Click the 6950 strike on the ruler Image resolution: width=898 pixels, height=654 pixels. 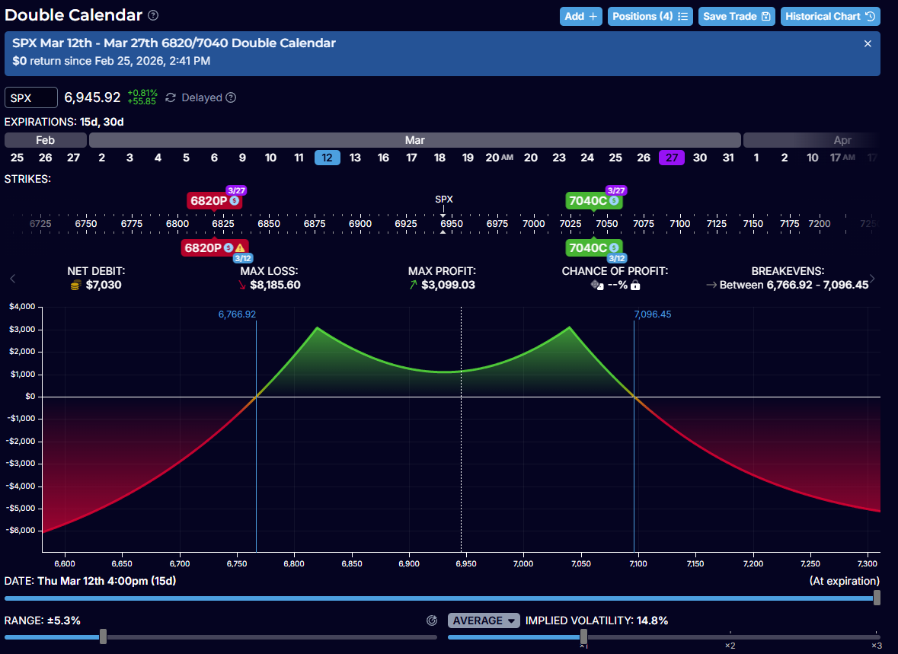(x=452, y=223)
